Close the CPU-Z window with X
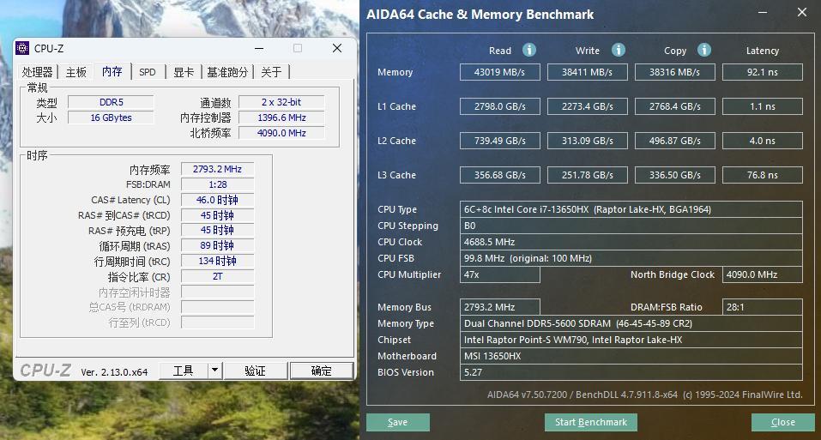The image size is (821, 440). click(337, 48)
